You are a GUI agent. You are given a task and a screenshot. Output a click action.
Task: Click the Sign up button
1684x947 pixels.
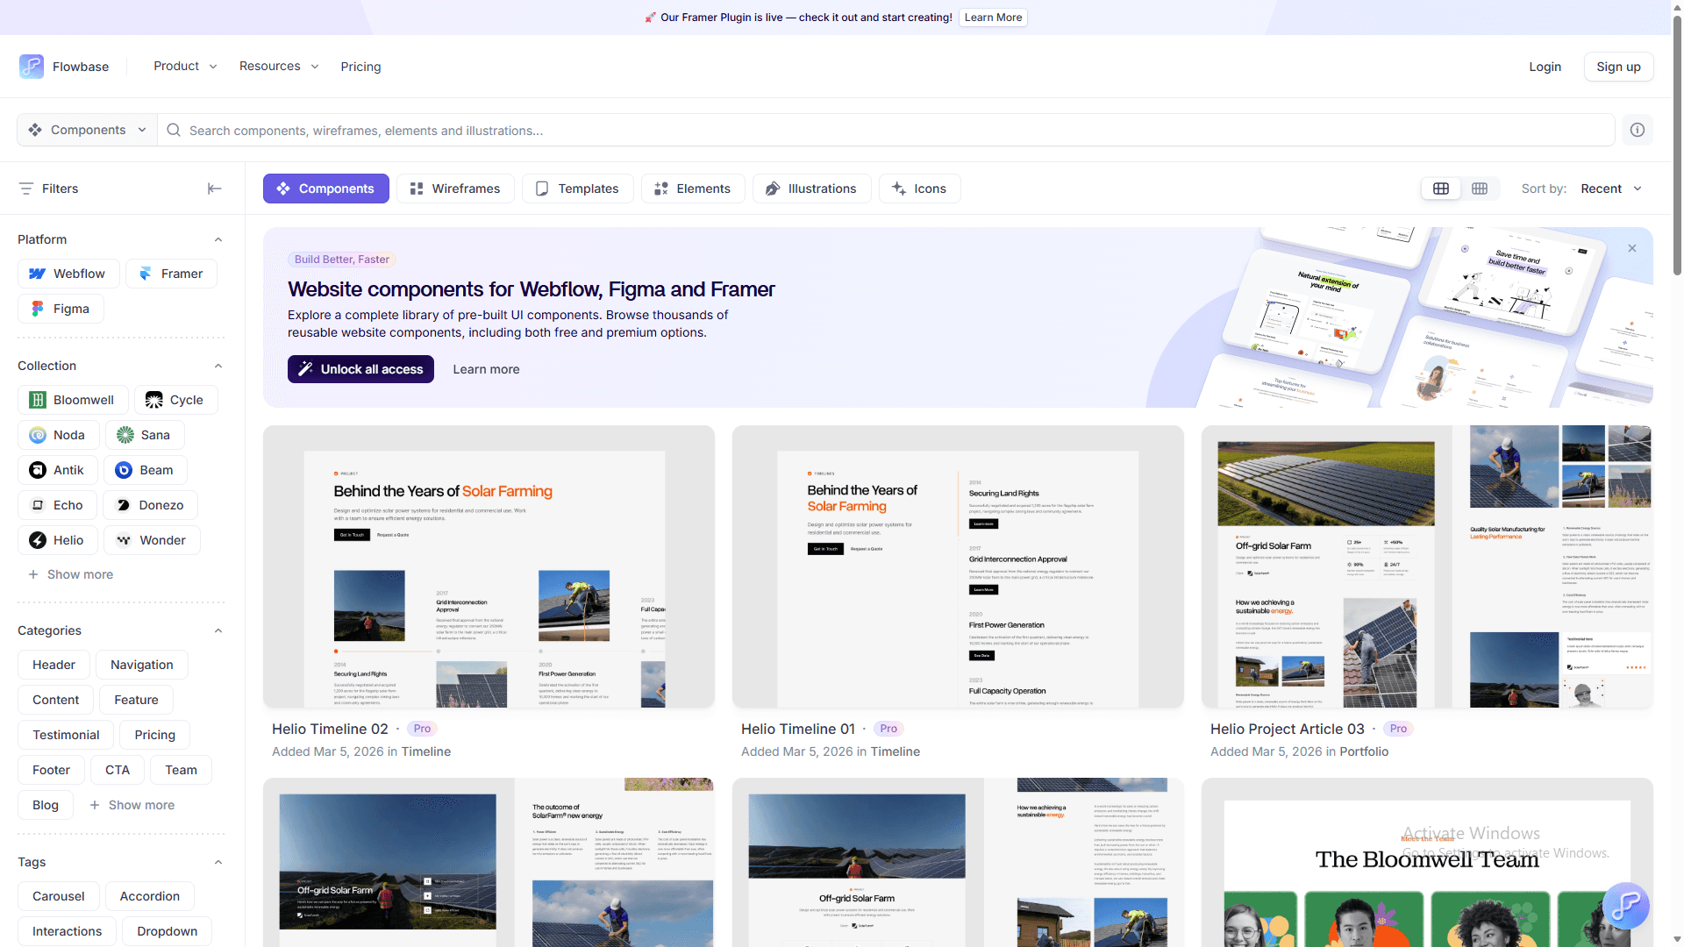[1618, 67]
